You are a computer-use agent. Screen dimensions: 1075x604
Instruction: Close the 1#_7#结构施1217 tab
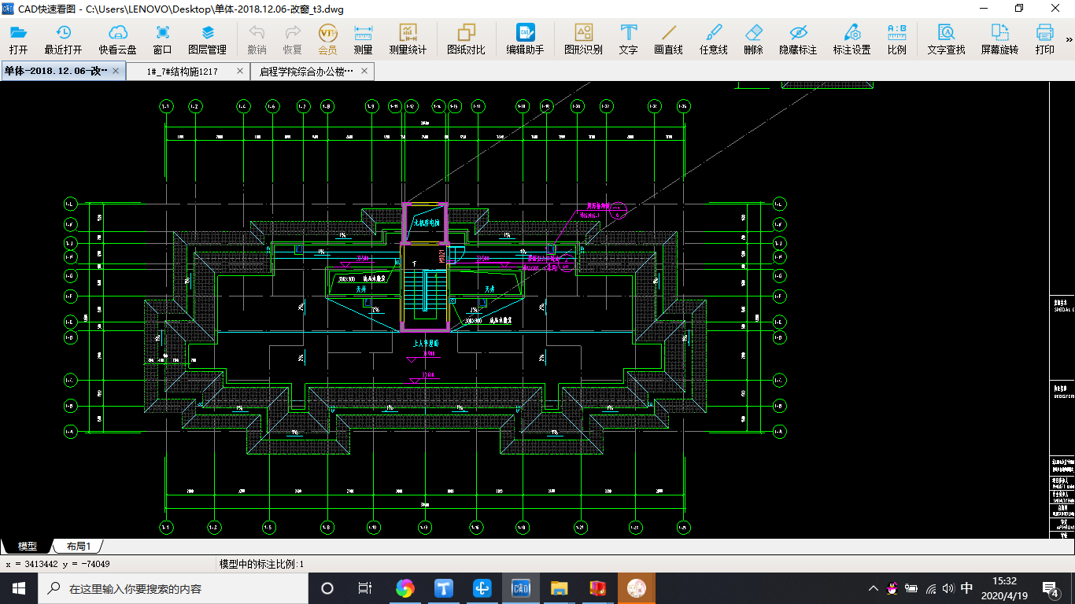[240, 71]
